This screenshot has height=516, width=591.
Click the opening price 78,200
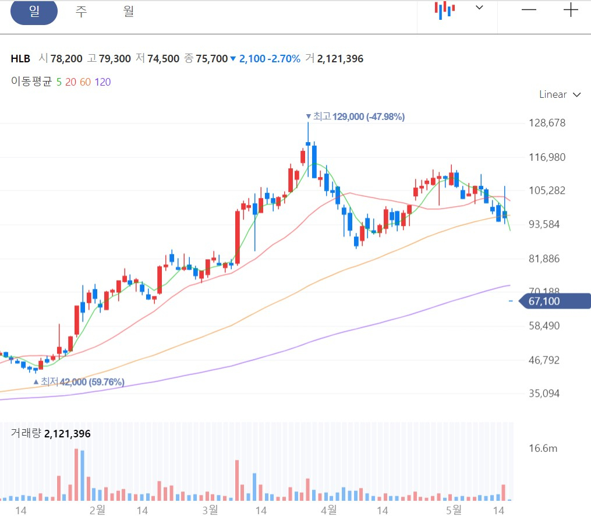[66, 59]
